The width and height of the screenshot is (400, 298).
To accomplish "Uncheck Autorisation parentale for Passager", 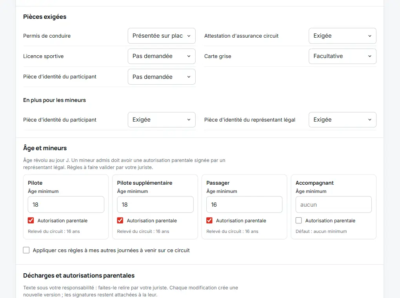I will [209, 220].
